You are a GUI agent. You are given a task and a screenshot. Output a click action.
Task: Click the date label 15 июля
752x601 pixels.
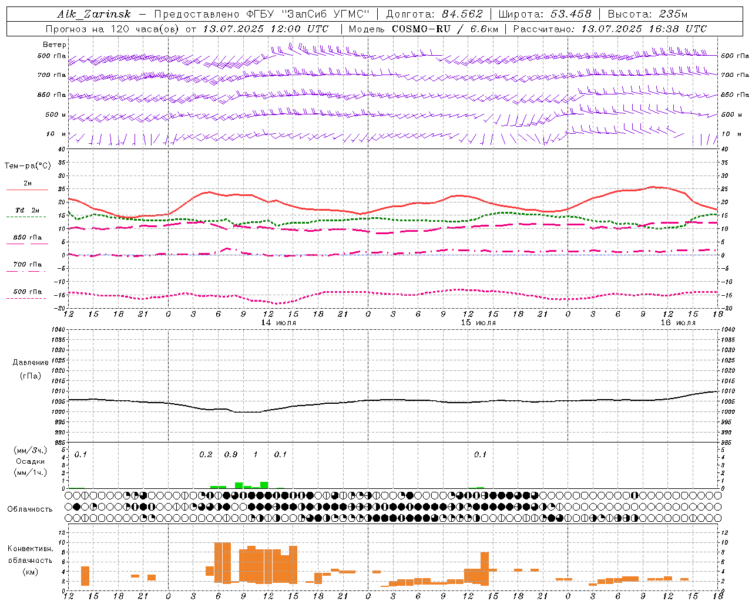point(478,323)
